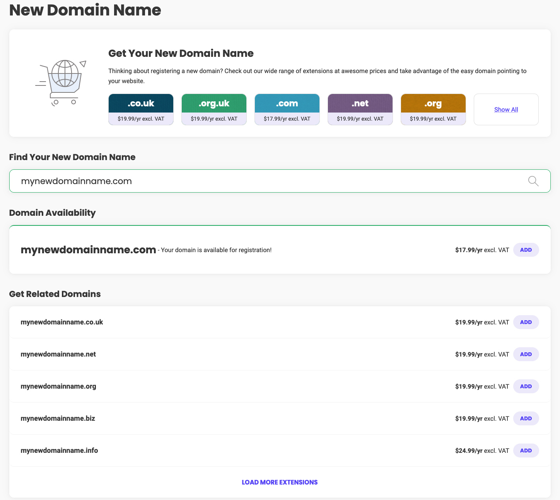
Task: Select the .co.uk extension card
Action: (141, 109)
